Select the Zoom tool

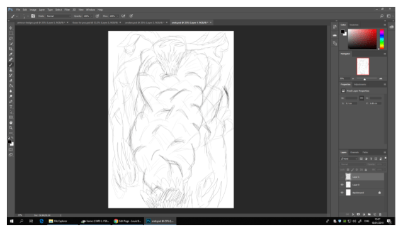11,128
